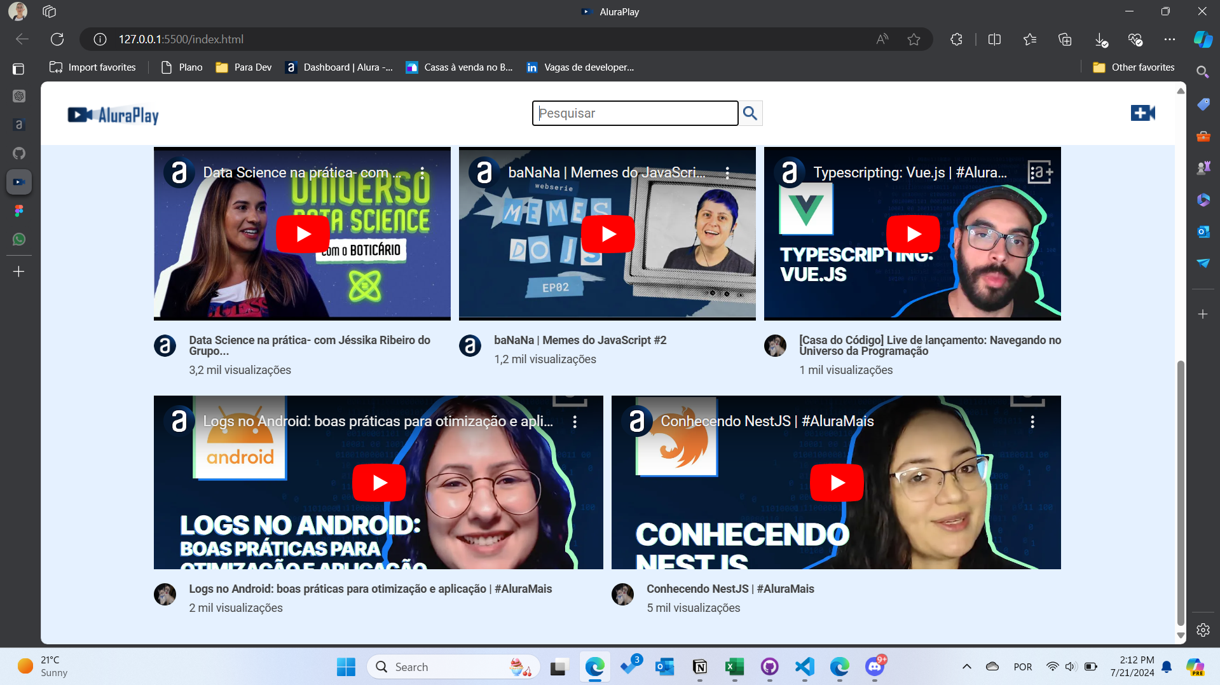The height and width of the screenshot is (685, 1220).
Task: Select the AluraPlay vertical tab
Action: [19, 182]
